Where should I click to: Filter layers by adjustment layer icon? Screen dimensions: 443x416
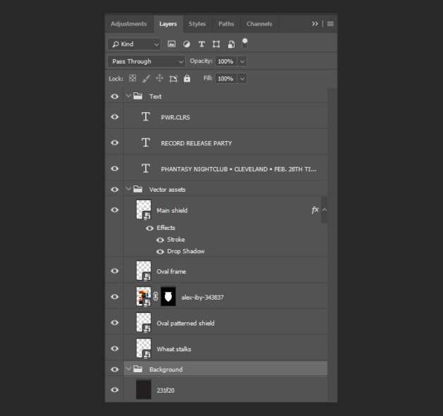coord(187,44)
